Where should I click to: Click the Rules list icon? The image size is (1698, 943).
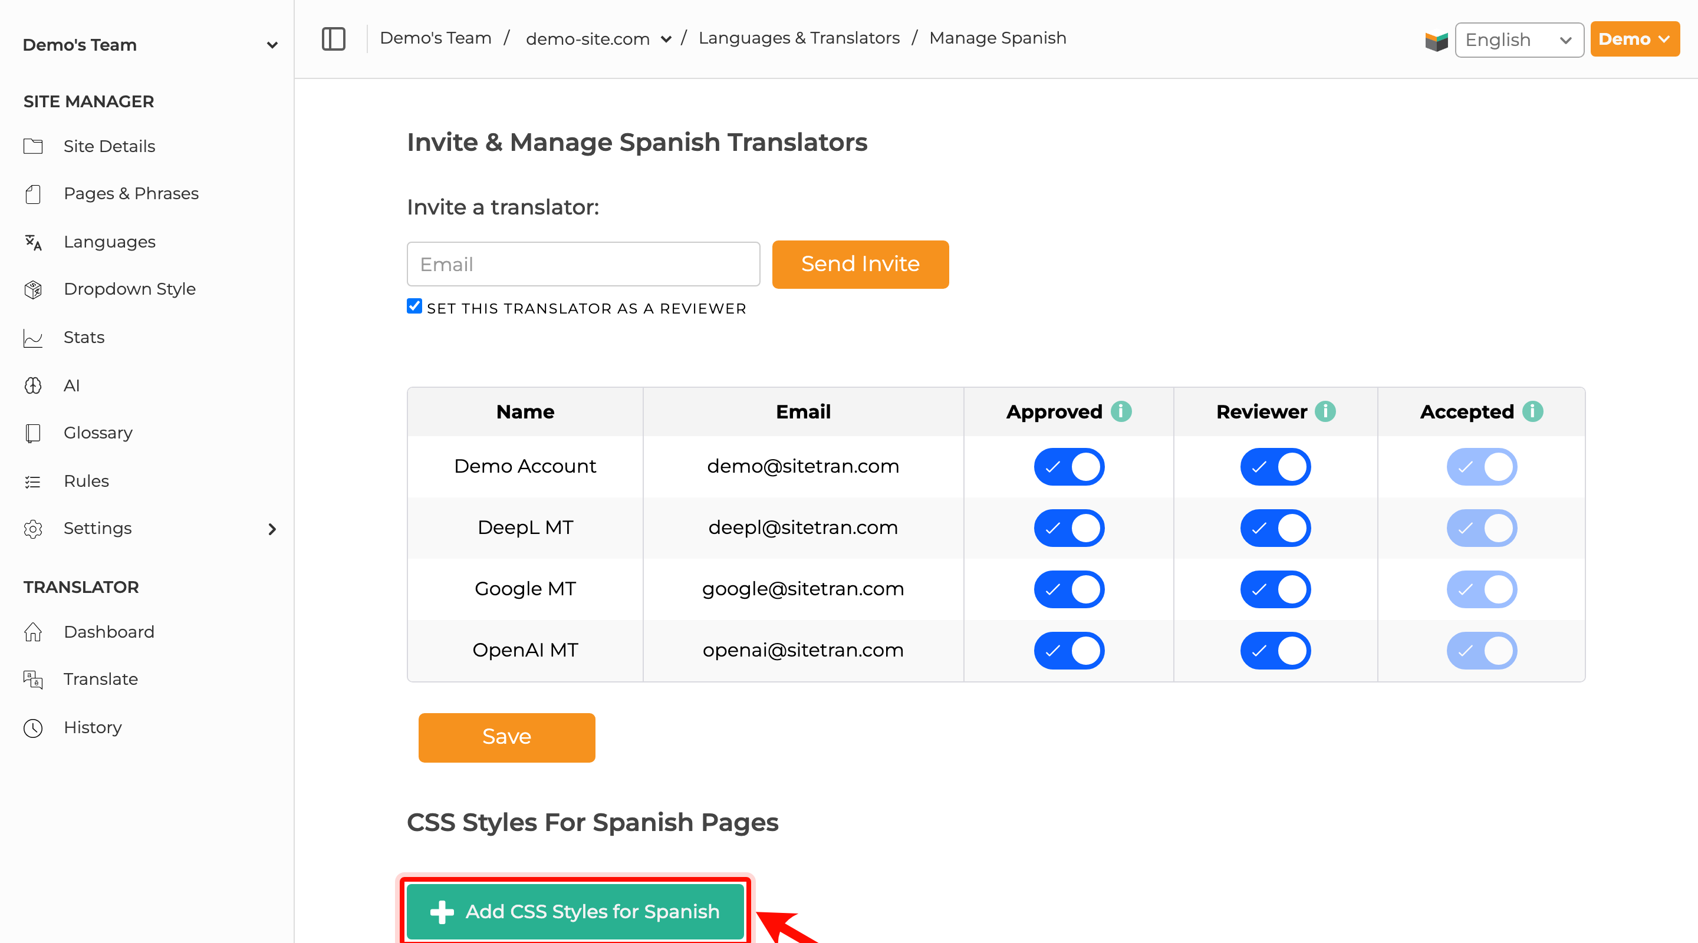[x=33, y=481]
